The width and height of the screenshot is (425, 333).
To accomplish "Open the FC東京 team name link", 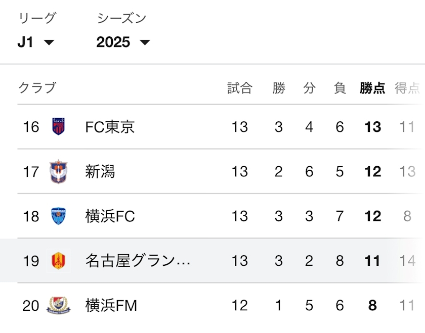I will point(110,127).
